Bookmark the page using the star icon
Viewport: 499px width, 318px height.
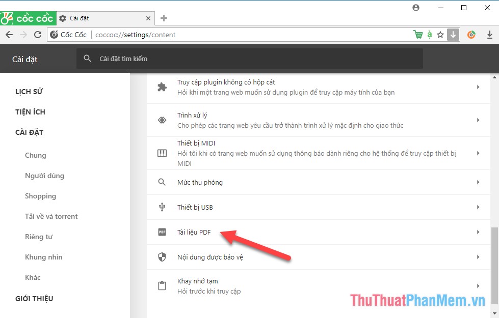pos(440,34)
